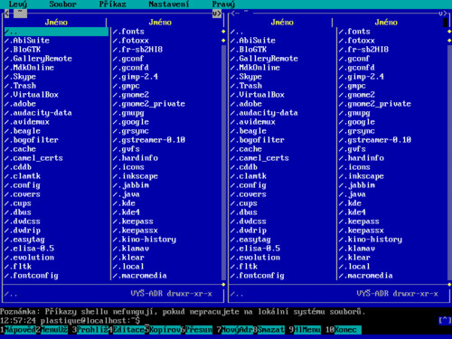Click the 10 Konec quit button
This screenshot has width=452, height=339.
(343, 330)
